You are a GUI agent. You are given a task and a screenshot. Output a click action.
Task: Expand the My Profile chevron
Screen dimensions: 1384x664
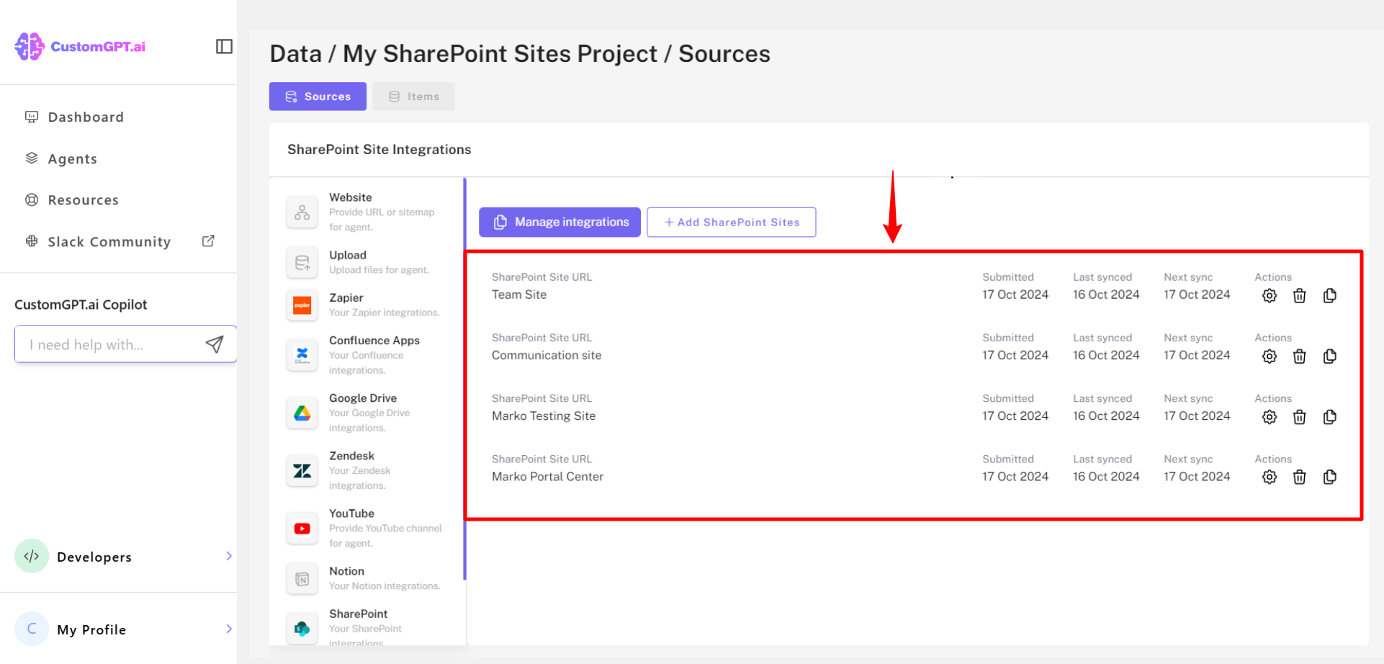229,629
